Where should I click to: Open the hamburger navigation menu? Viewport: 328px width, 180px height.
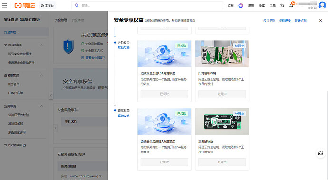[4, 5]
